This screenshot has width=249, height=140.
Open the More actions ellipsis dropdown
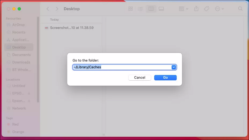(x=219, y=9)
